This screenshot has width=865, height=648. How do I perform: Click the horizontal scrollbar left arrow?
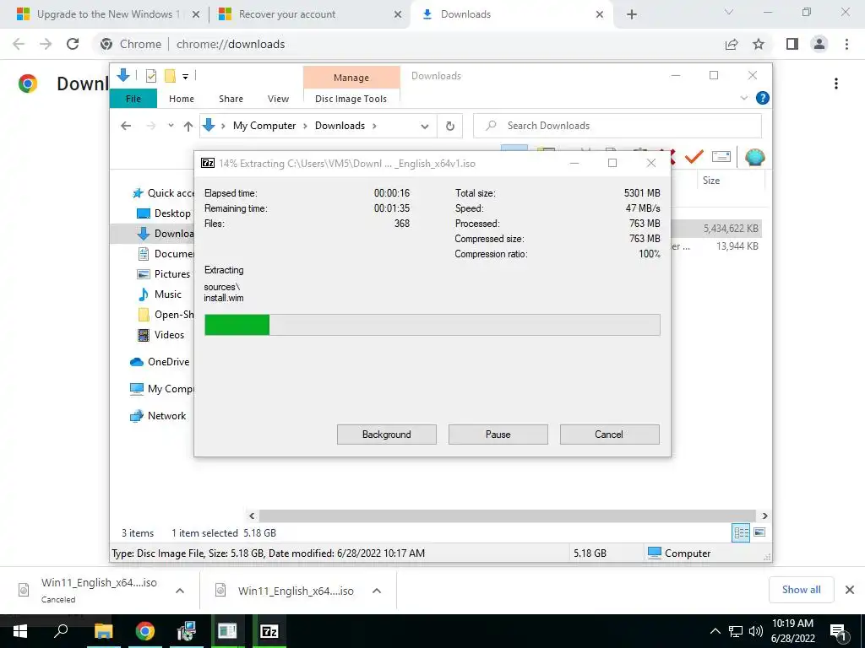point(252,516)
